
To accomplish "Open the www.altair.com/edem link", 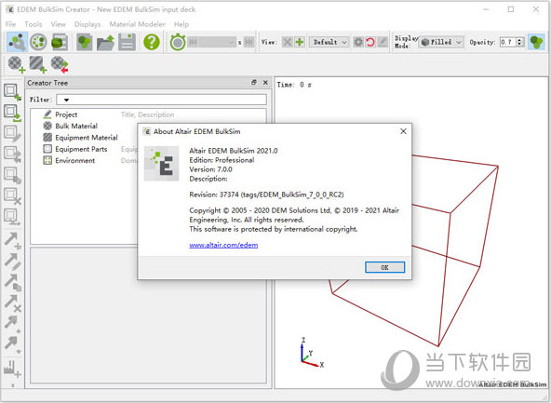I will 223,245.
